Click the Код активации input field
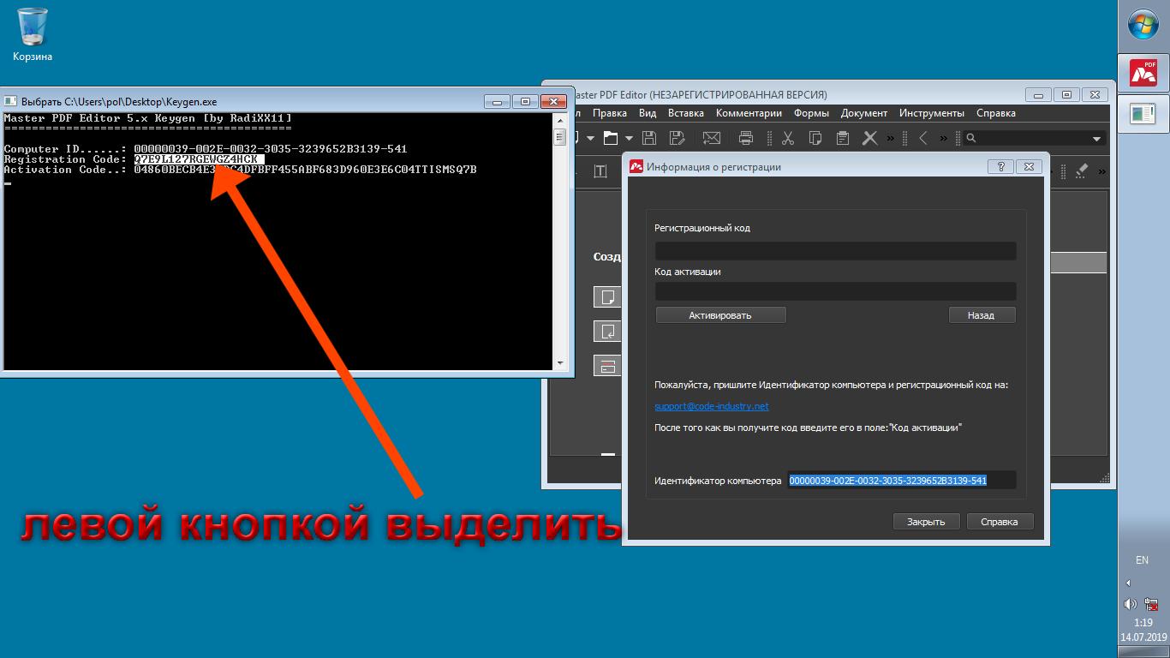Image resolution: width=1170 pixels, height=658 pixels. click(836, 291)
